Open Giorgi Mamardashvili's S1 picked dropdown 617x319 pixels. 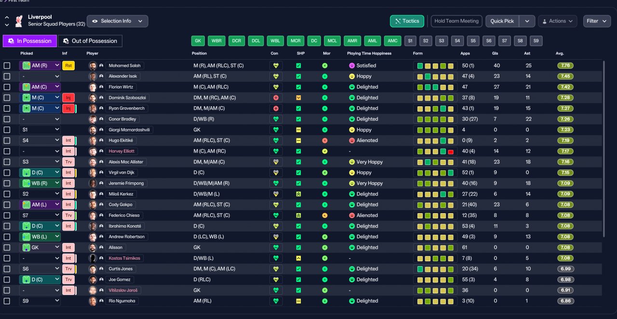click(x=40, y=130)
